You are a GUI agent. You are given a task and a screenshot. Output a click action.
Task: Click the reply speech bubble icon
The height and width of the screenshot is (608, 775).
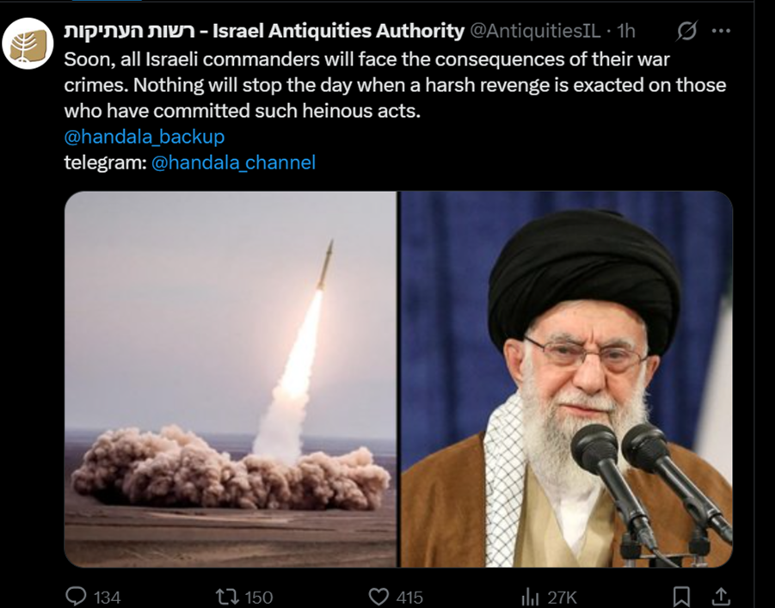[76, 597]
